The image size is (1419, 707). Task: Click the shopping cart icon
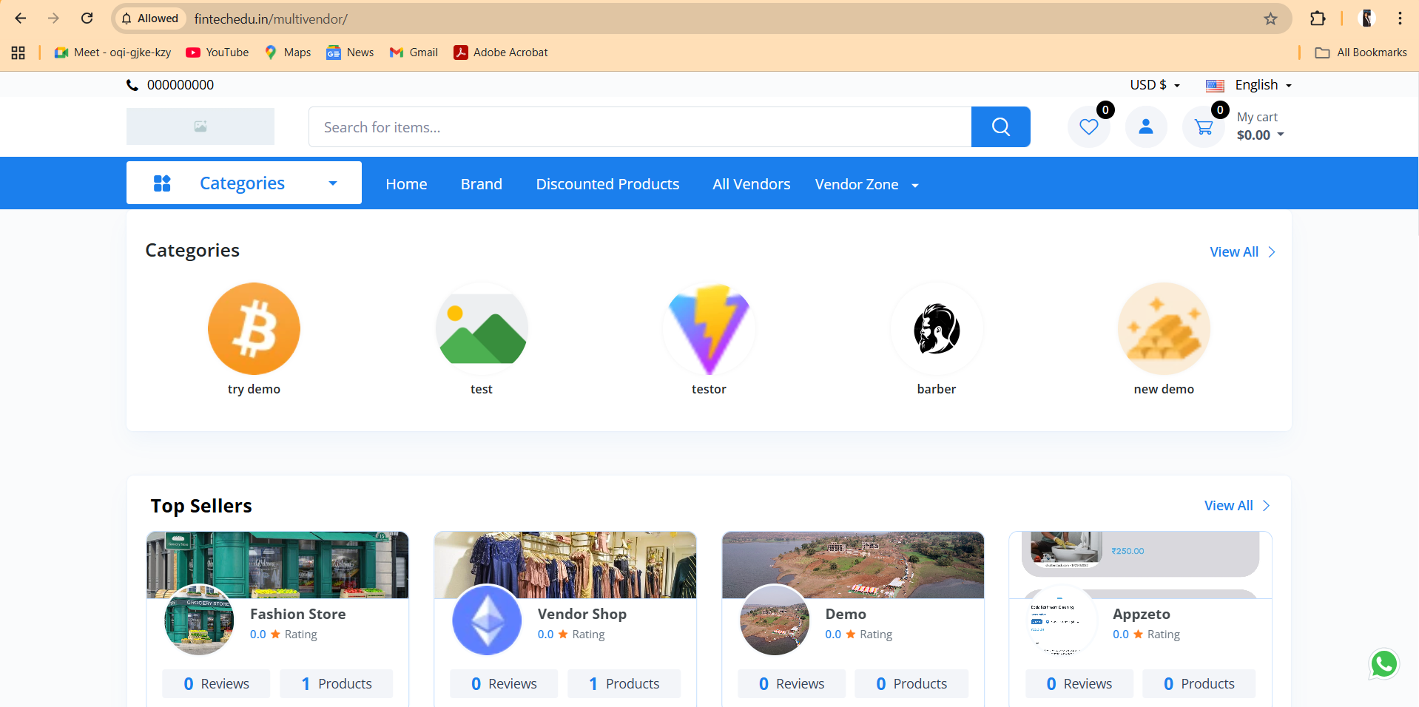pyautogui.click(x=1204, y=127)
